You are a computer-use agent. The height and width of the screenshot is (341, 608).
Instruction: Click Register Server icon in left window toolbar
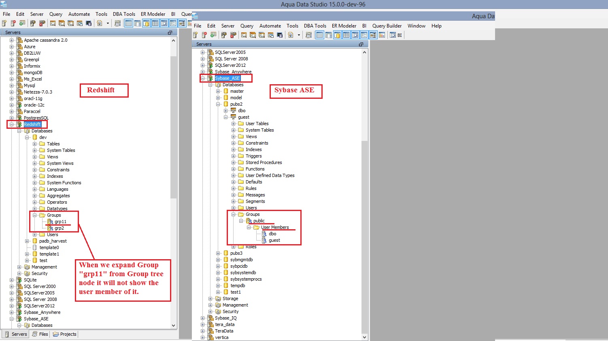[4, 23]
